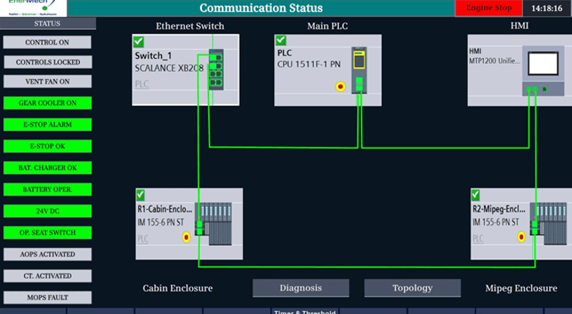Image resolution: width=572 pixels, height=314 pixels.
Task: Click the E-STOP ALARM indicator
Action: pyautogui.click(x=47, y=125)
